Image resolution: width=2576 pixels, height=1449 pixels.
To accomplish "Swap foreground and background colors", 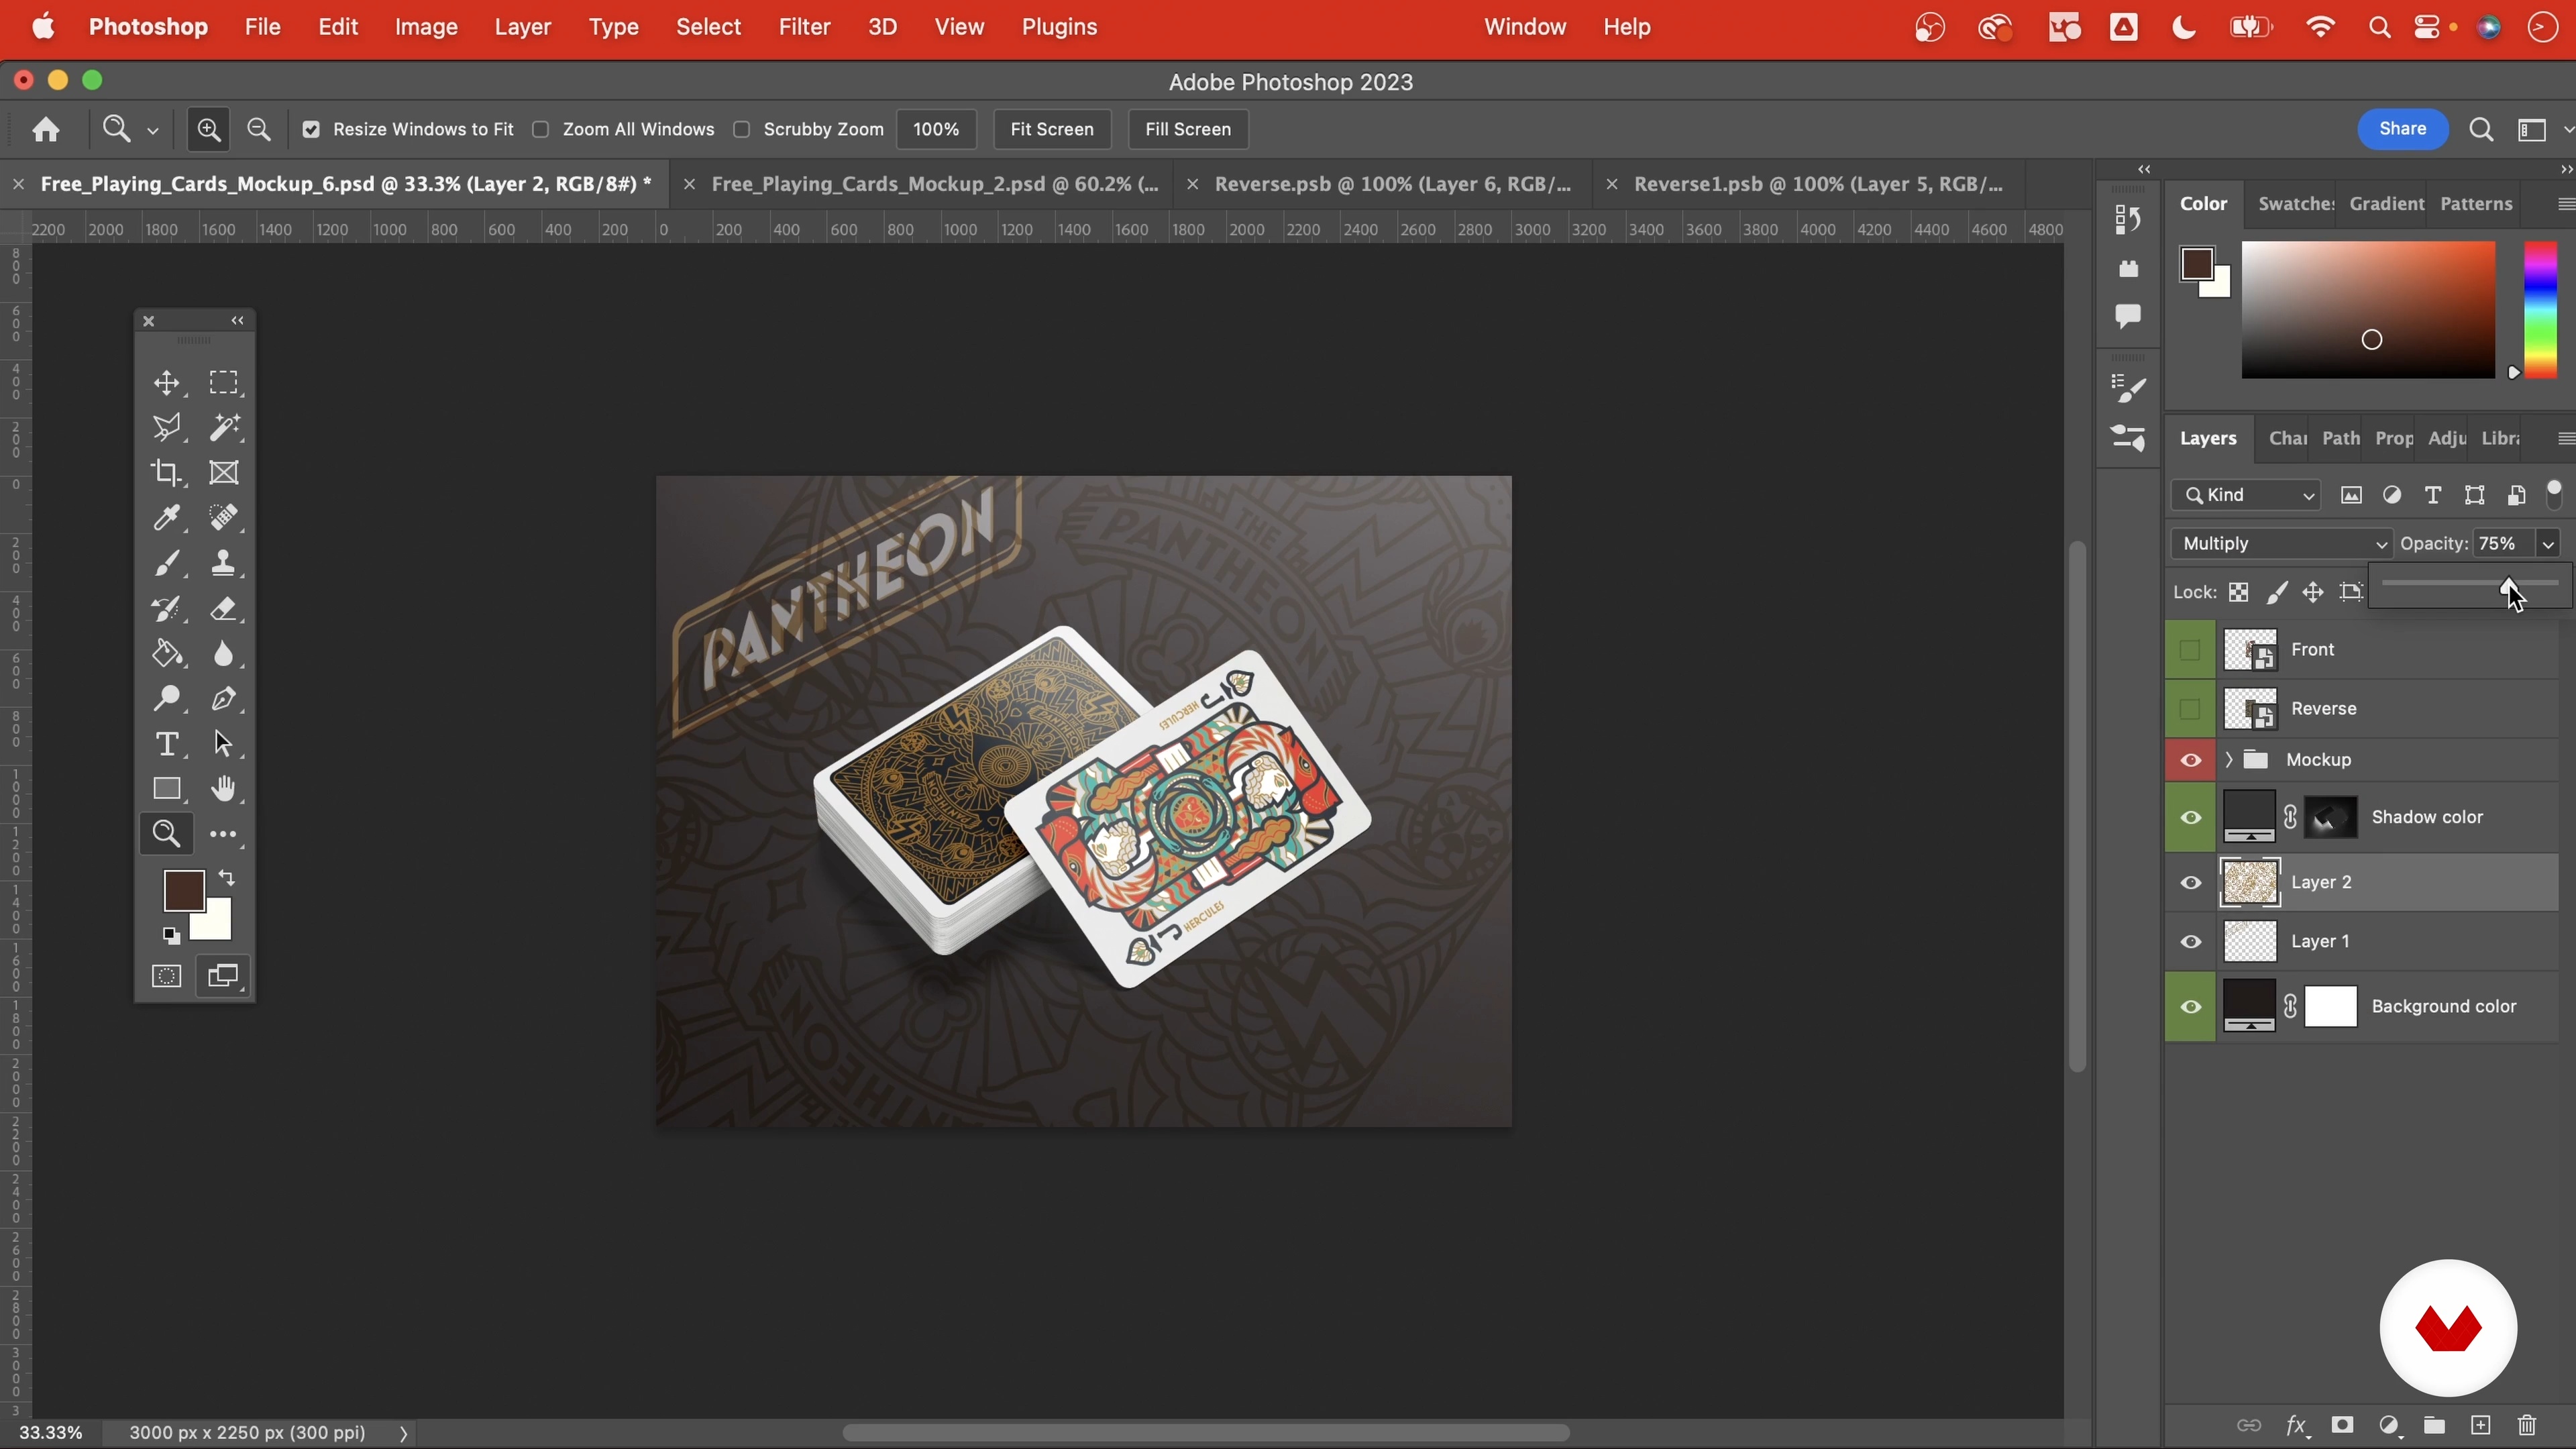I will 228,879.
